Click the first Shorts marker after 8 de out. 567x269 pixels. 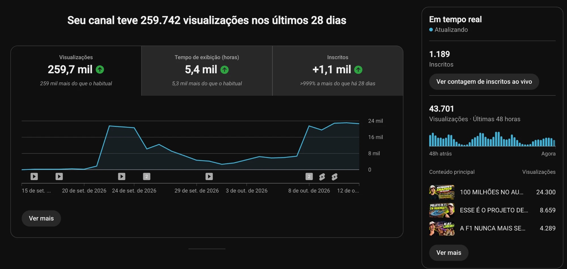point(322,177)
